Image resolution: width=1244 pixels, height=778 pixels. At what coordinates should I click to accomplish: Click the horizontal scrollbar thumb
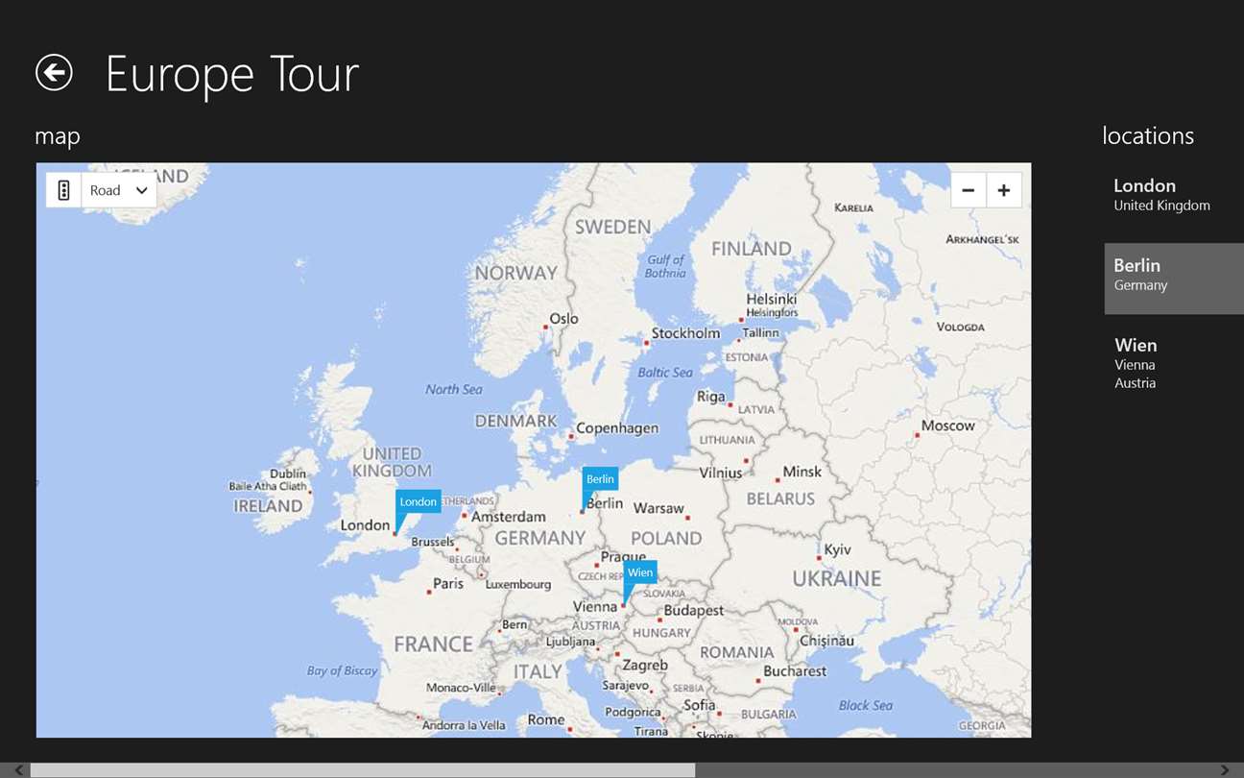click(x=363, y=770)
